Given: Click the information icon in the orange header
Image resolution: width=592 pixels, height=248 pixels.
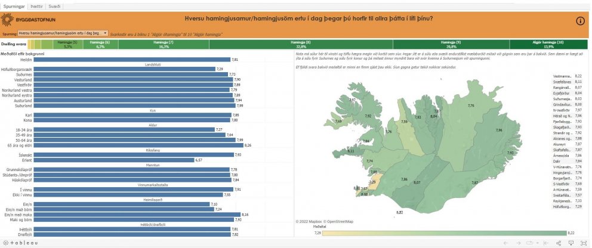Looking at the screenshot, I should [580, 21].
